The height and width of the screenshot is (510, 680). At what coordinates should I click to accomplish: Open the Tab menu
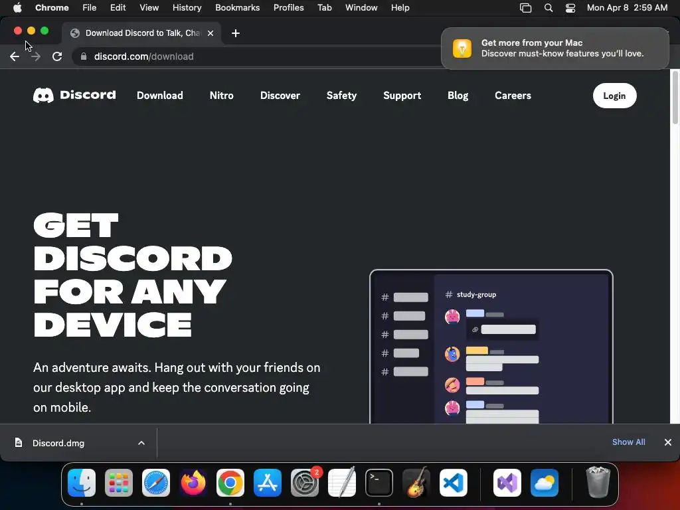(324, 7)
